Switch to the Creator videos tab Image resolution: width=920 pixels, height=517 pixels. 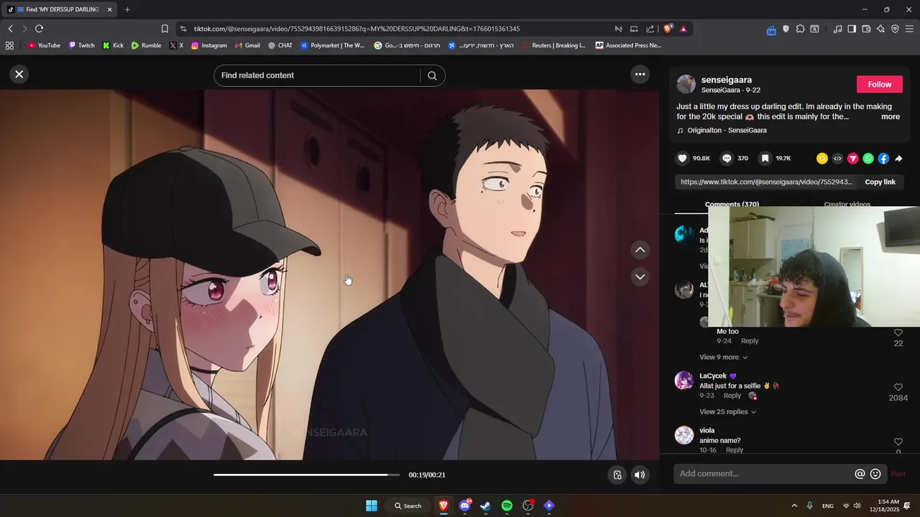(847, 205)
